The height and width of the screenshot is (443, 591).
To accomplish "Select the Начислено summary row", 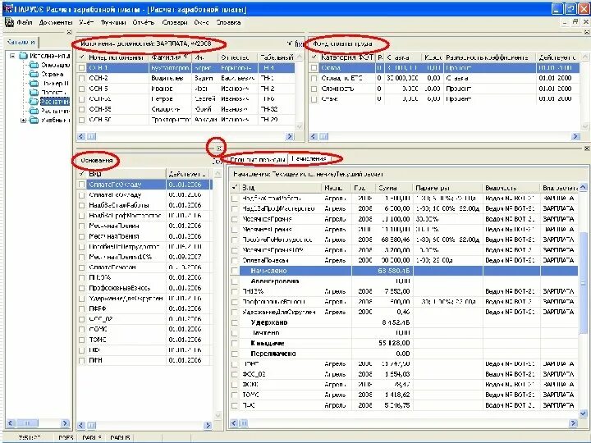I will 404,271.
